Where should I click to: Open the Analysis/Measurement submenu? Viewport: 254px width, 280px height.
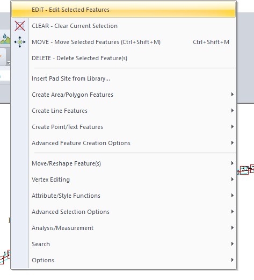pos(124,228)
